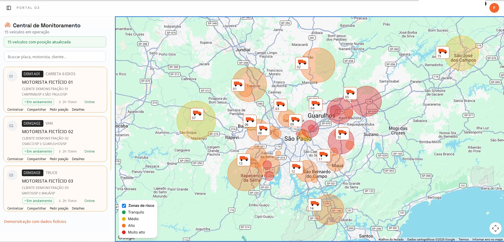Select truck marker 15 near São José dos Campos
Image resolution: width=504 pixels, height=242 pixels.
442,53
